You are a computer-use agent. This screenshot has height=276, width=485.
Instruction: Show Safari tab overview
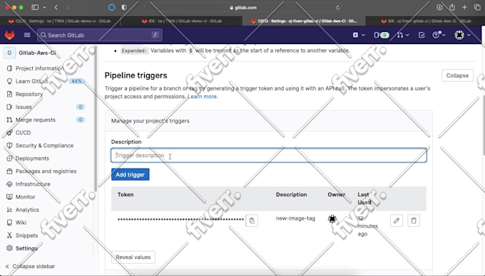click(477, 7)
